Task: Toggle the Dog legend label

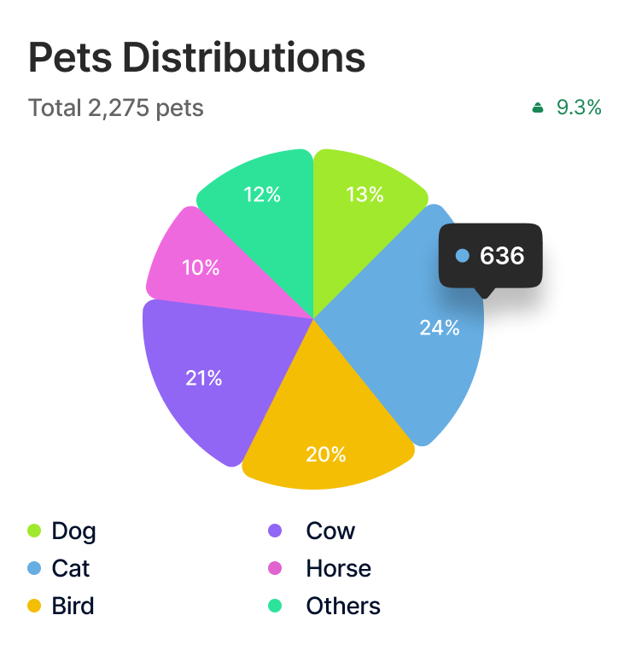Action: pos(73,531)
